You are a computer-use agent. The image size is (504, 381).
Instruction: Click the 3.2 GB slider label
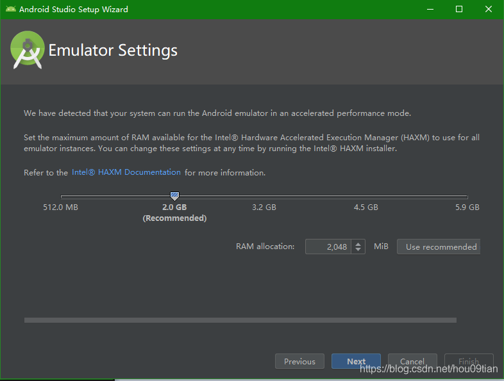[264, 207]
